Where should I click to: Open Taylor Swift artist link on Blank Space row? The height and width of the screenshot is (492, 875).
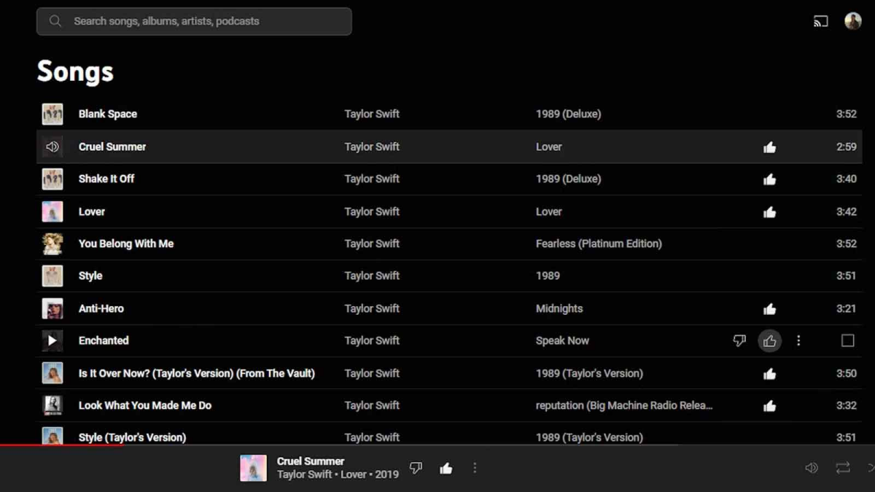click(372, 114)
